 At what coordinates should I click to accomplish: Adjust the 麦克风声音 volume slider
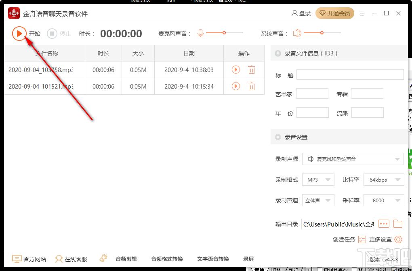(x=225, y=33)
